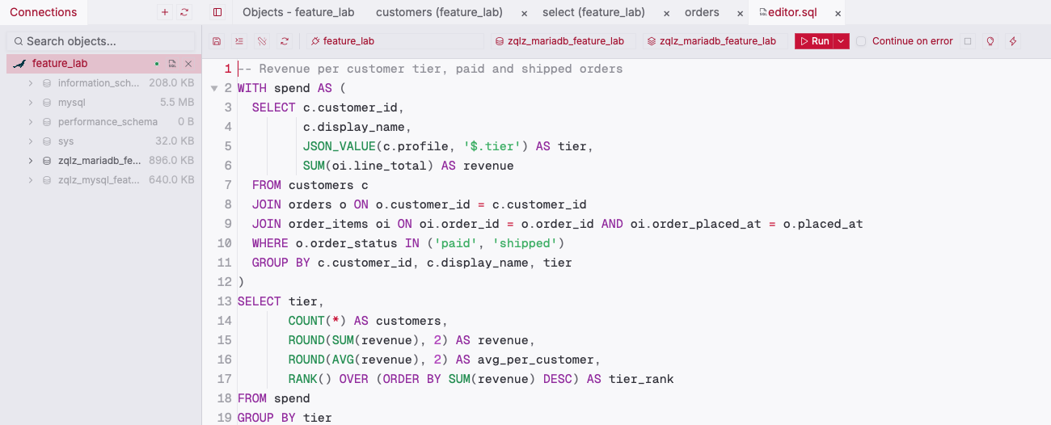The image size is (1051, 425).
Task: Expand the information_sch... database node
Action: 31,83
